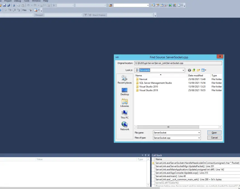Open the Tools menu

pyautogui.click(x=27, y=1)
